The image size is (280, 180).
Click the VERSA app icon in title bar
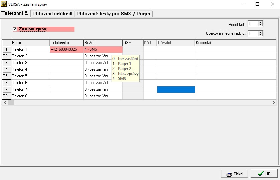[x=4, y=4]
